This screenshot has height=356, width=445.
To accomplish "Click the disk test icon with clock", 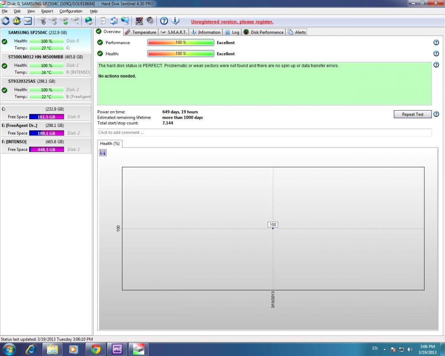I will coord(53,21).
